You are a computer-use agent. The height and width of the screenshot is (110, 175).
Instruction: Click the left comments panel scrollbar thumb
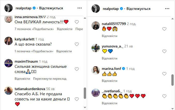pos(85,93)
